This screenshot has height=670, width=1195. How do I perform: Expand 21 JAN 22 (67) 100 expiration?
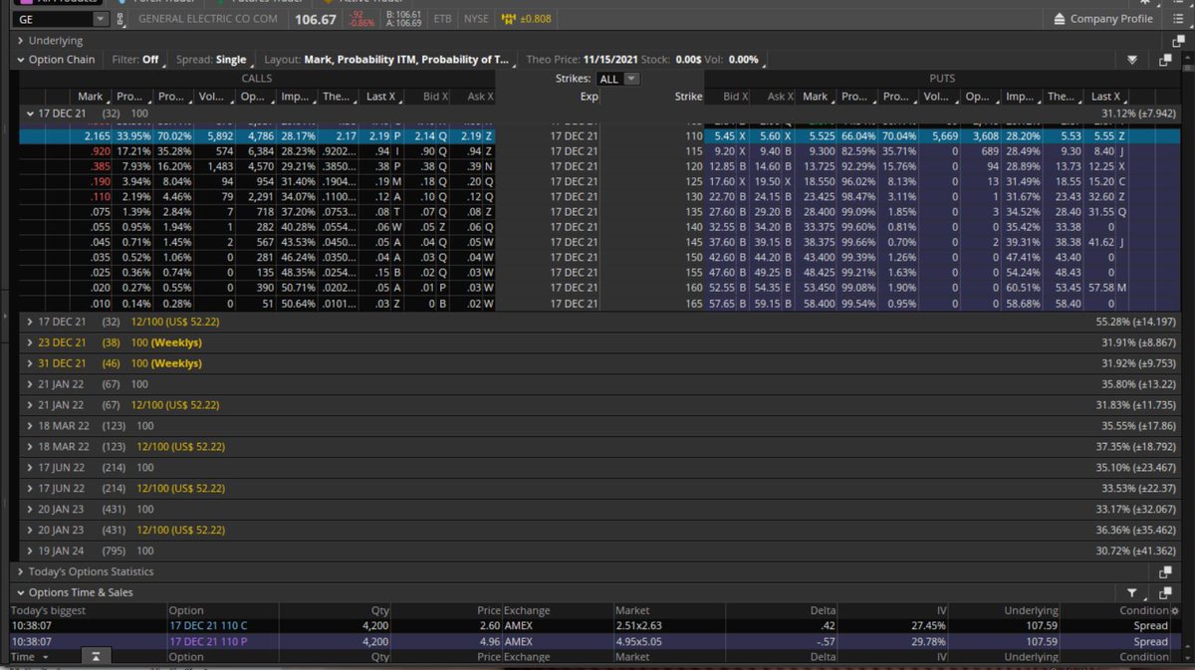click(x=30, y=384)
